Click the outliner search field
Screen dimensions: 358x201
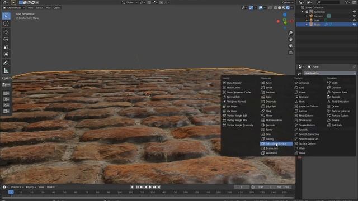click(x=328, y=2)
